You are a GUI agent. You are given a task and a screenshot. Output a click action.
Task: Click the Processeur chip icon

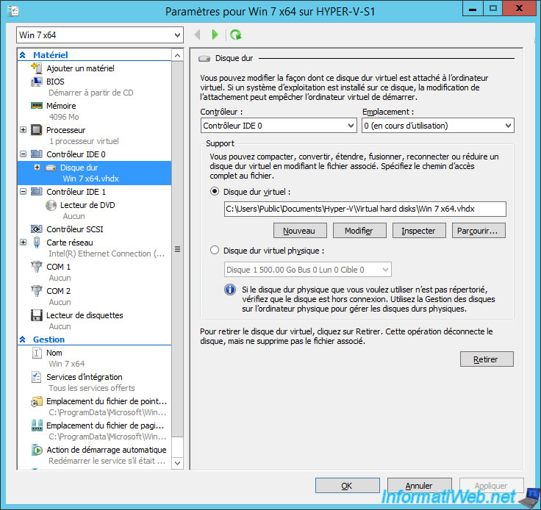pos(37,130)
